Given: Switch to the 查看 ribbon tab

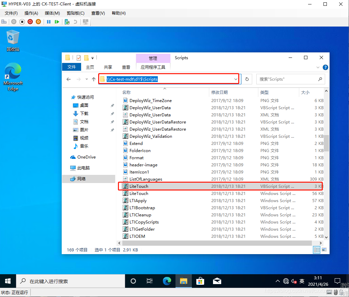Looking at the screenshot, I should coord(126,67).
